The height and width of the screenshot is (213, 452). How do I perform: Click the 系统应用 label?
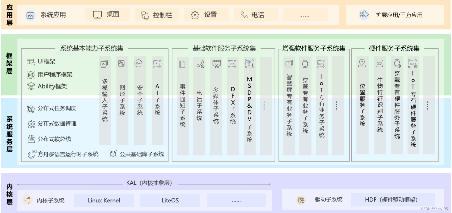pos(53,15)
